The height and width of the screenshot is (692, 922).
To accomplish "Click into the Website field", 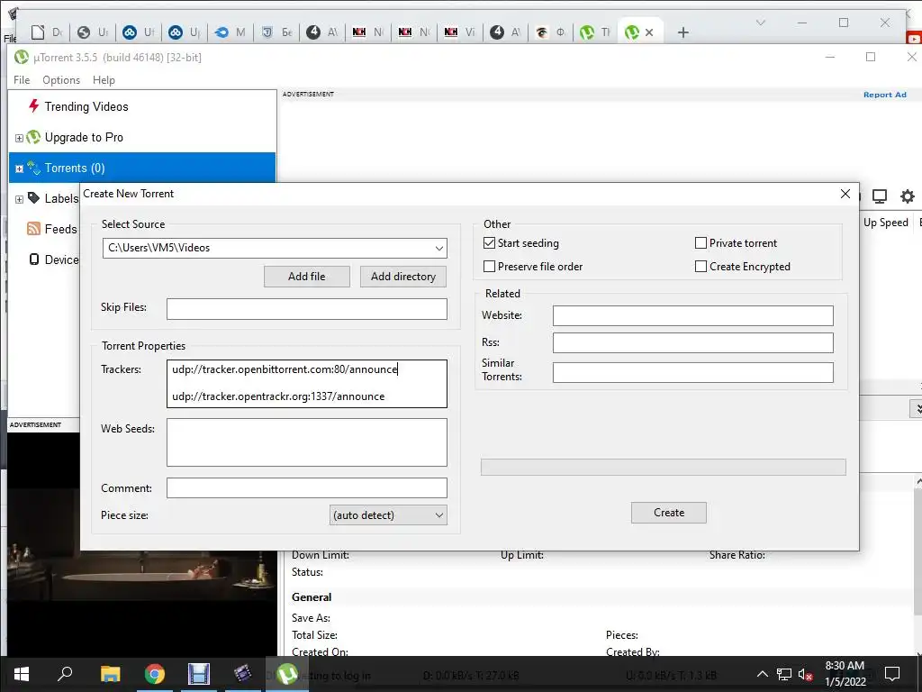I will click(692, 315).
